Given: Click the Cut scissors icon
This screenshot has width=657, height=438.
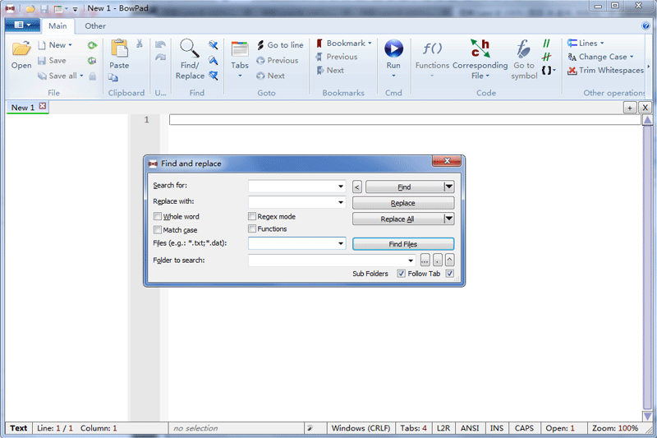Looking at the screenshot, I should [140, 44].
